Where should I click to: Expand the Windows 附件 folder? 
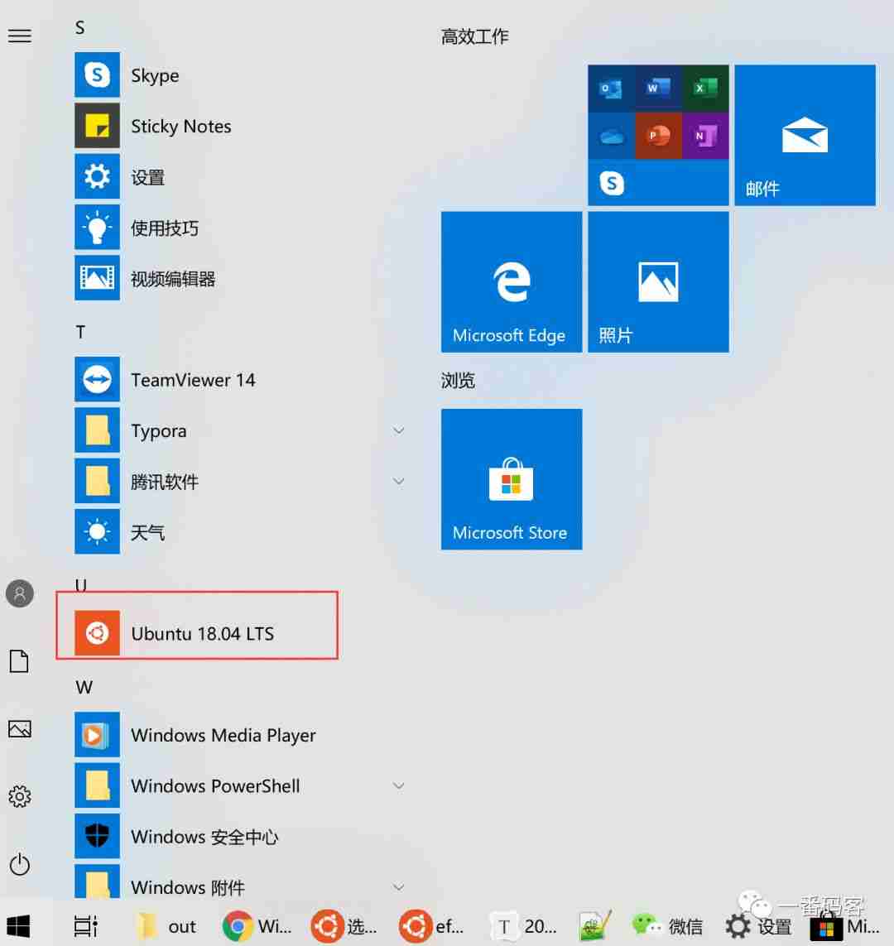(399, 886)
